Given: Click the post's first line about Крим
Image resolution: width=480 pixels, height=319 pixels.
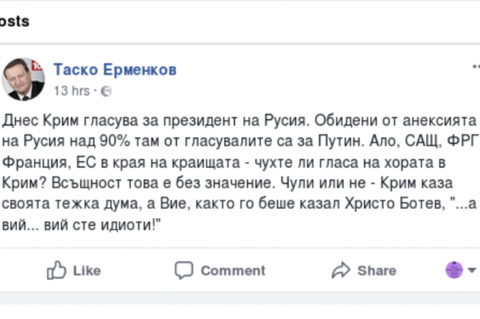Looking at the screenshot, I should (237, 121).
